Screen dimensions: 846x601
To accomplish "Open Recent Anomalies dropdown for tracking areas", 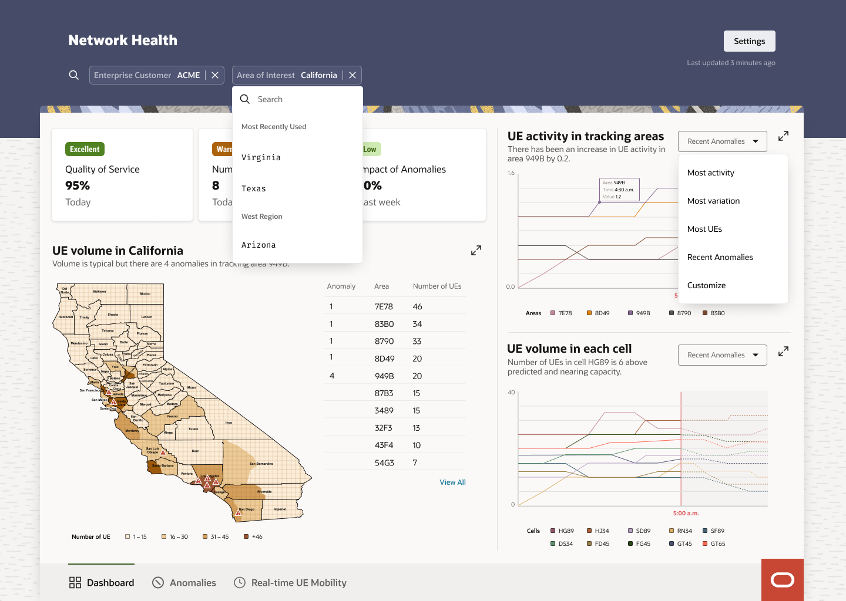I will point(723,141).
